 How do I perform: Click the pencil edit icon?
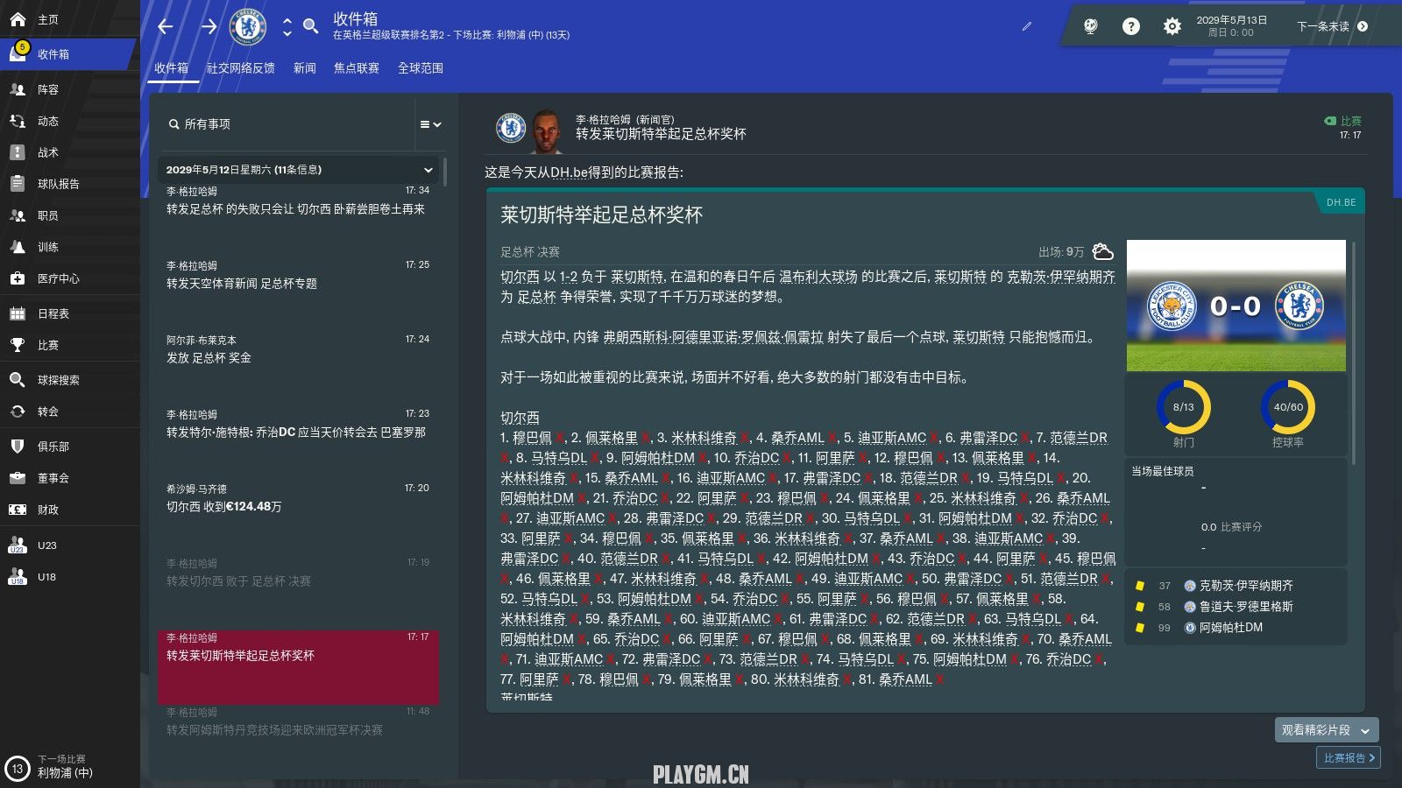point(1027,26)
